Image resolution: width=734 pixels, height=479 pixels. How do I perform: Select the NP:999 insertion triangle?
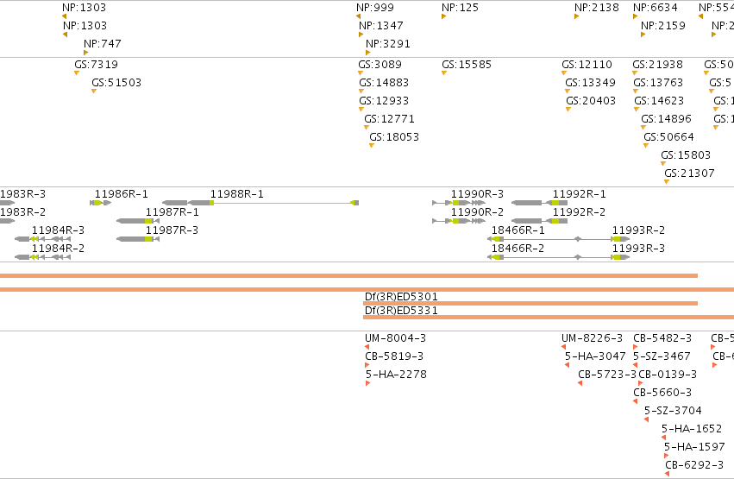(358, 17)
